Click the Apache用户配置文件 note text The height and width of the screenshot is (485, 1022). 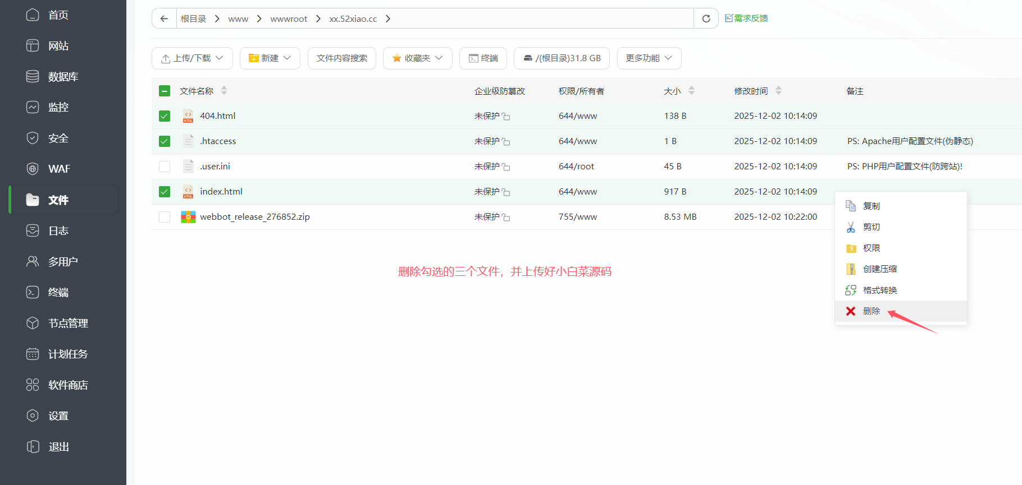[910, 141]
